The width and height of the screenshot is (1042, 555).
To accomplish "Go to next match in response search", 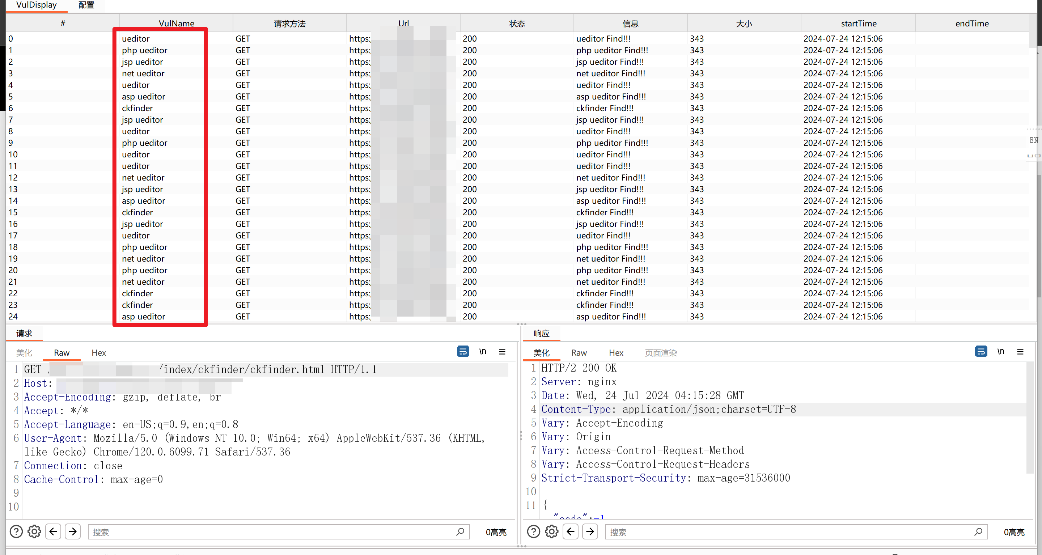I will click(x=590, y=531).
